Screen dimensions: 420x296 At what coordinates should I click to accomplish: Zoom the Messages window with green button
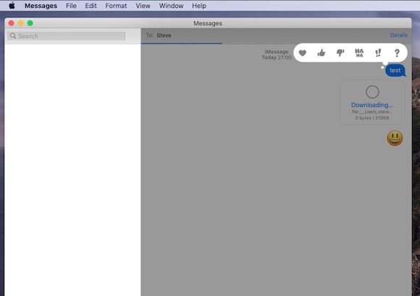pyautogui.click(x=30, y=23)
